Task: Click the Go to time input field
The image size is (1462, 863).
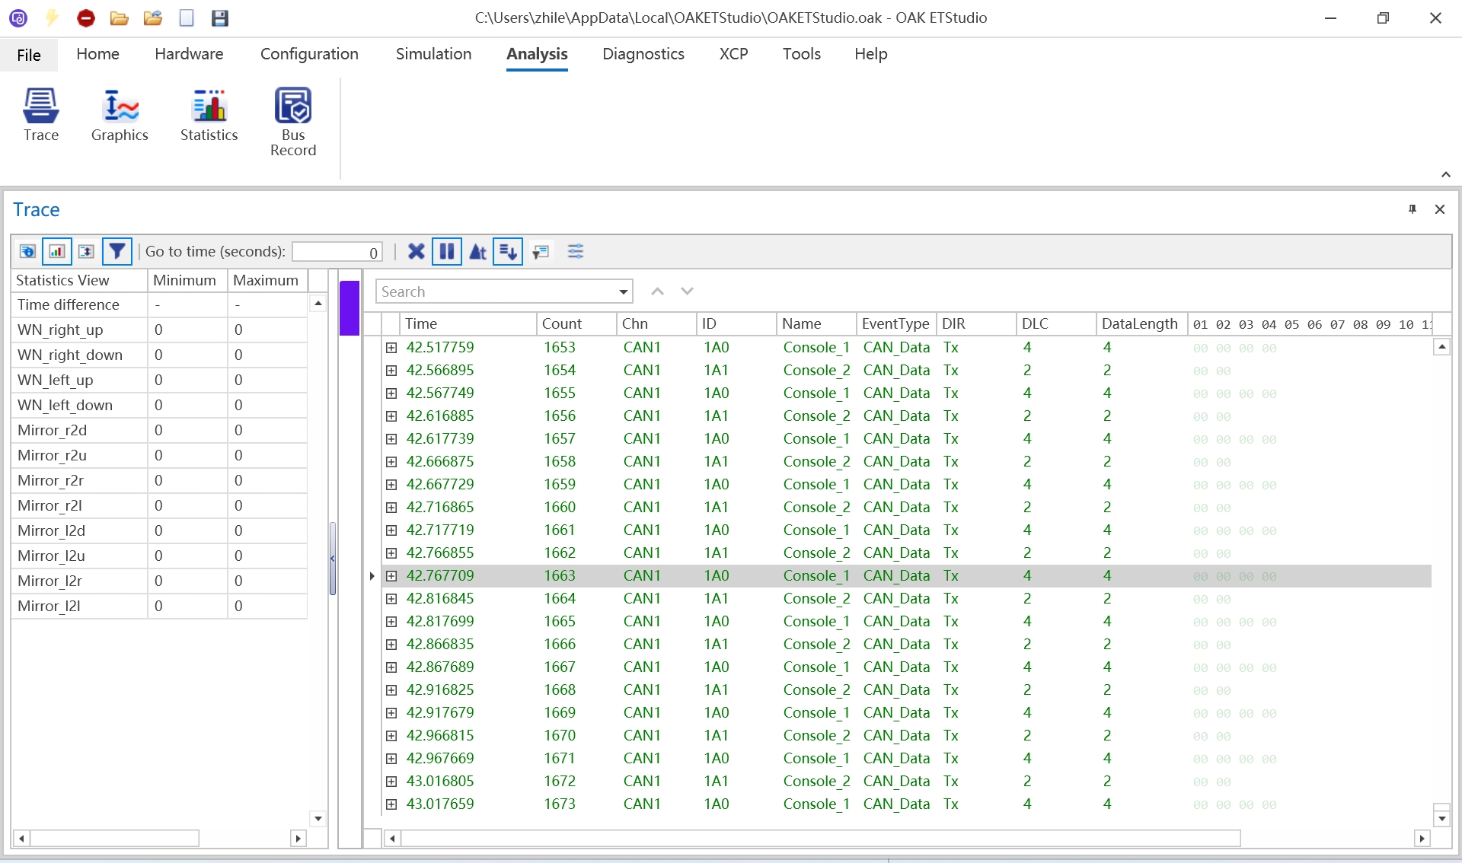Action: pos(337,252)
